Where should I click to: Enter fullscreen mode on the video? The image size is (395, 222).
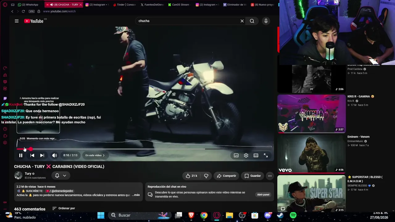tap(266, 155)
